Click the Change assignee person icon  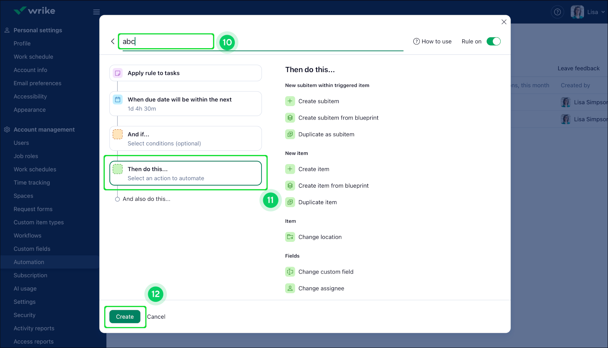[290, 288]
